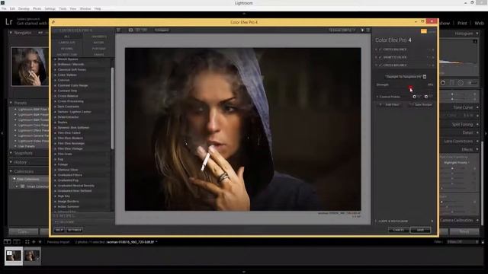488x274 pixels.
Task: Collapse the Control Points section
Action: point(377,97)
